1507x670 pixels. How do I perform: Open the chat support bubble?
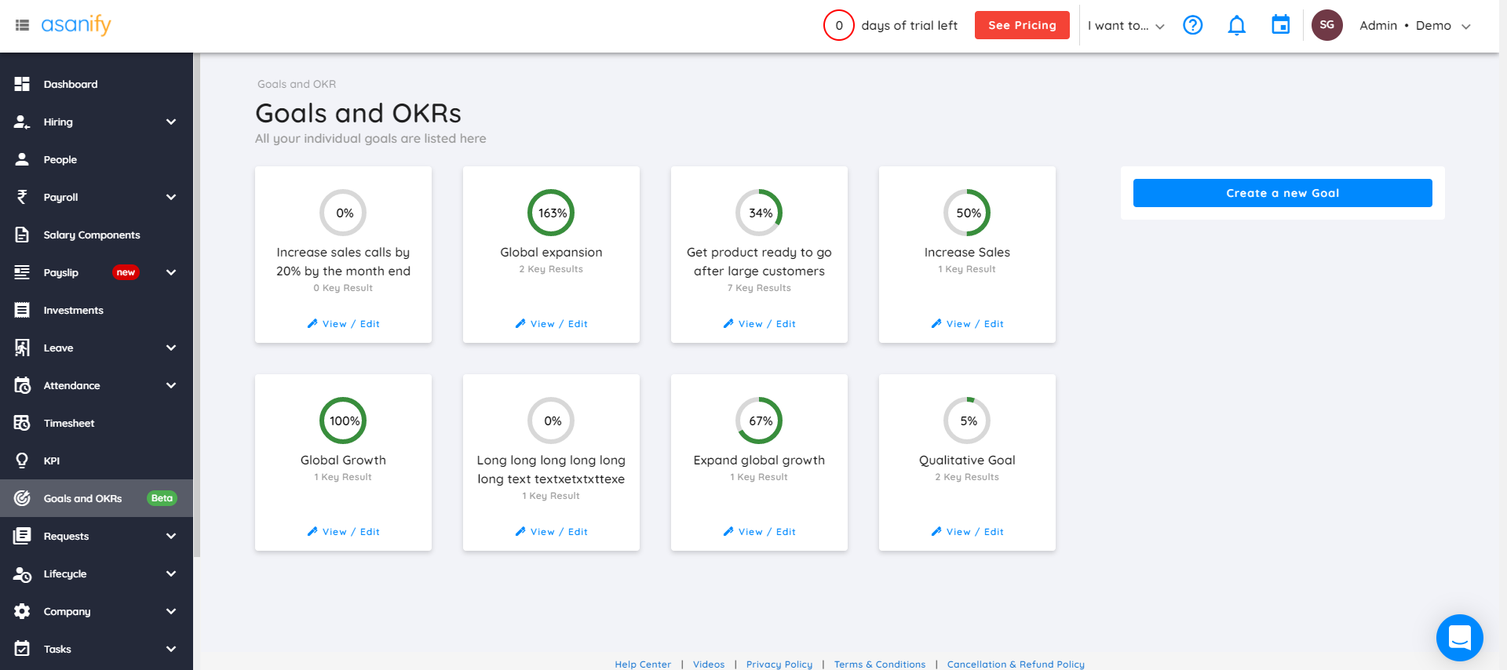[1459, 637]
